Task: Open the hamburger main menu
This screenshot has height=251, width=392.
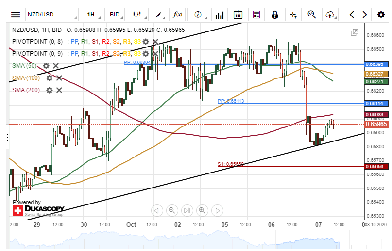Action: click(16, 15)
